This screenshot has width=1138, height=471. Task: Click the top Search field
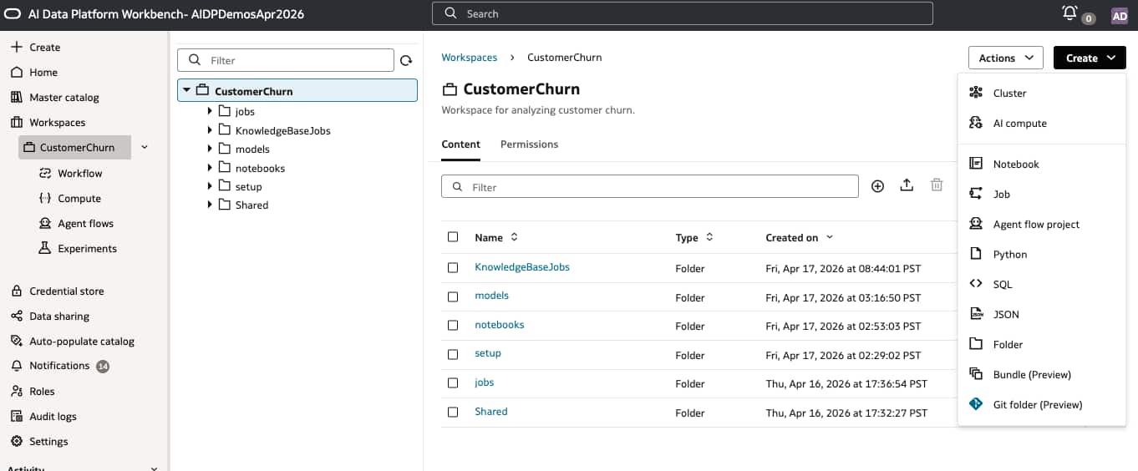coord(682,13)
